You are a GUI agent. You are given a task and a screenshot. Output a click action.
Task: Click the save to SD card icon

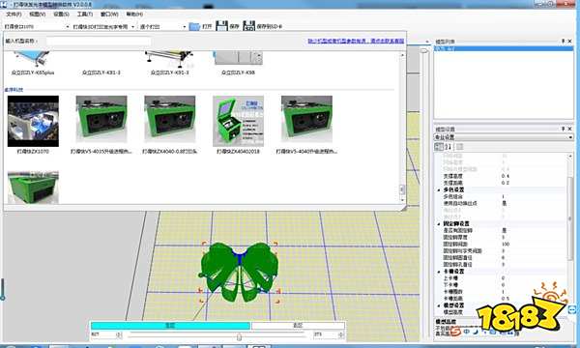click(x=249, y=26)
